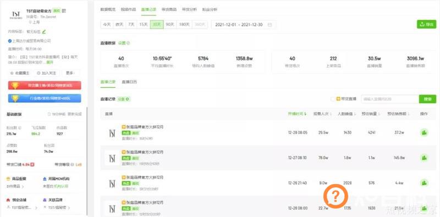Click the TST brand logo avatar in sidebar
The height and width of the screenshot is (217, 440).
[x=16, y=15]
